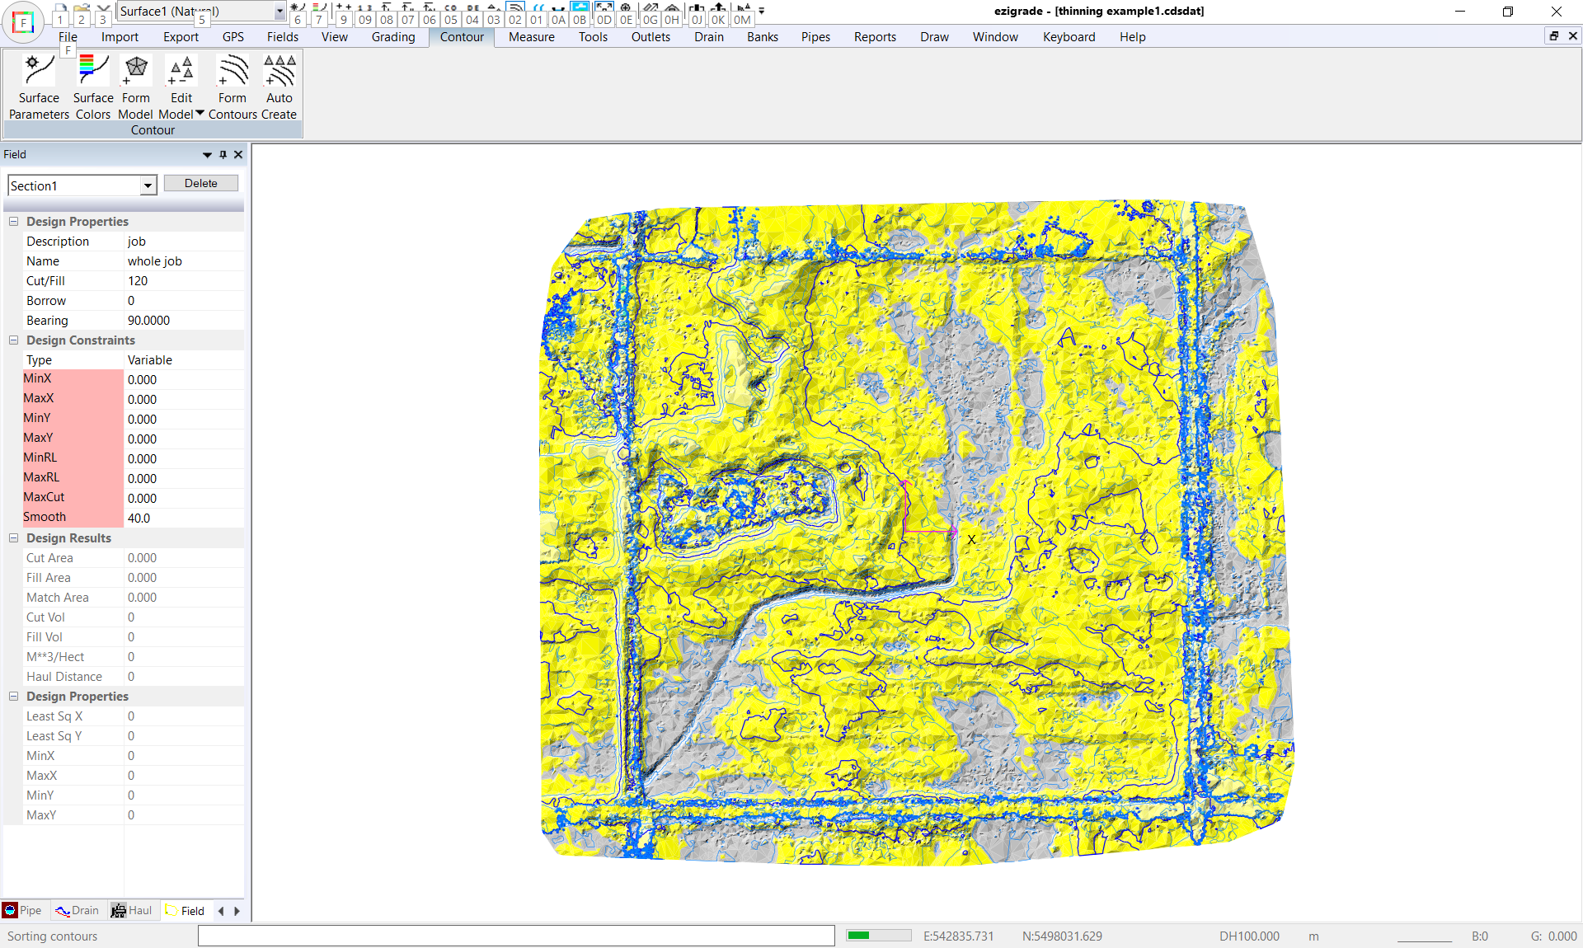1583x948 pixels.
Task: Collapse the first Design Properties group
Action: (x=14, y=222)
